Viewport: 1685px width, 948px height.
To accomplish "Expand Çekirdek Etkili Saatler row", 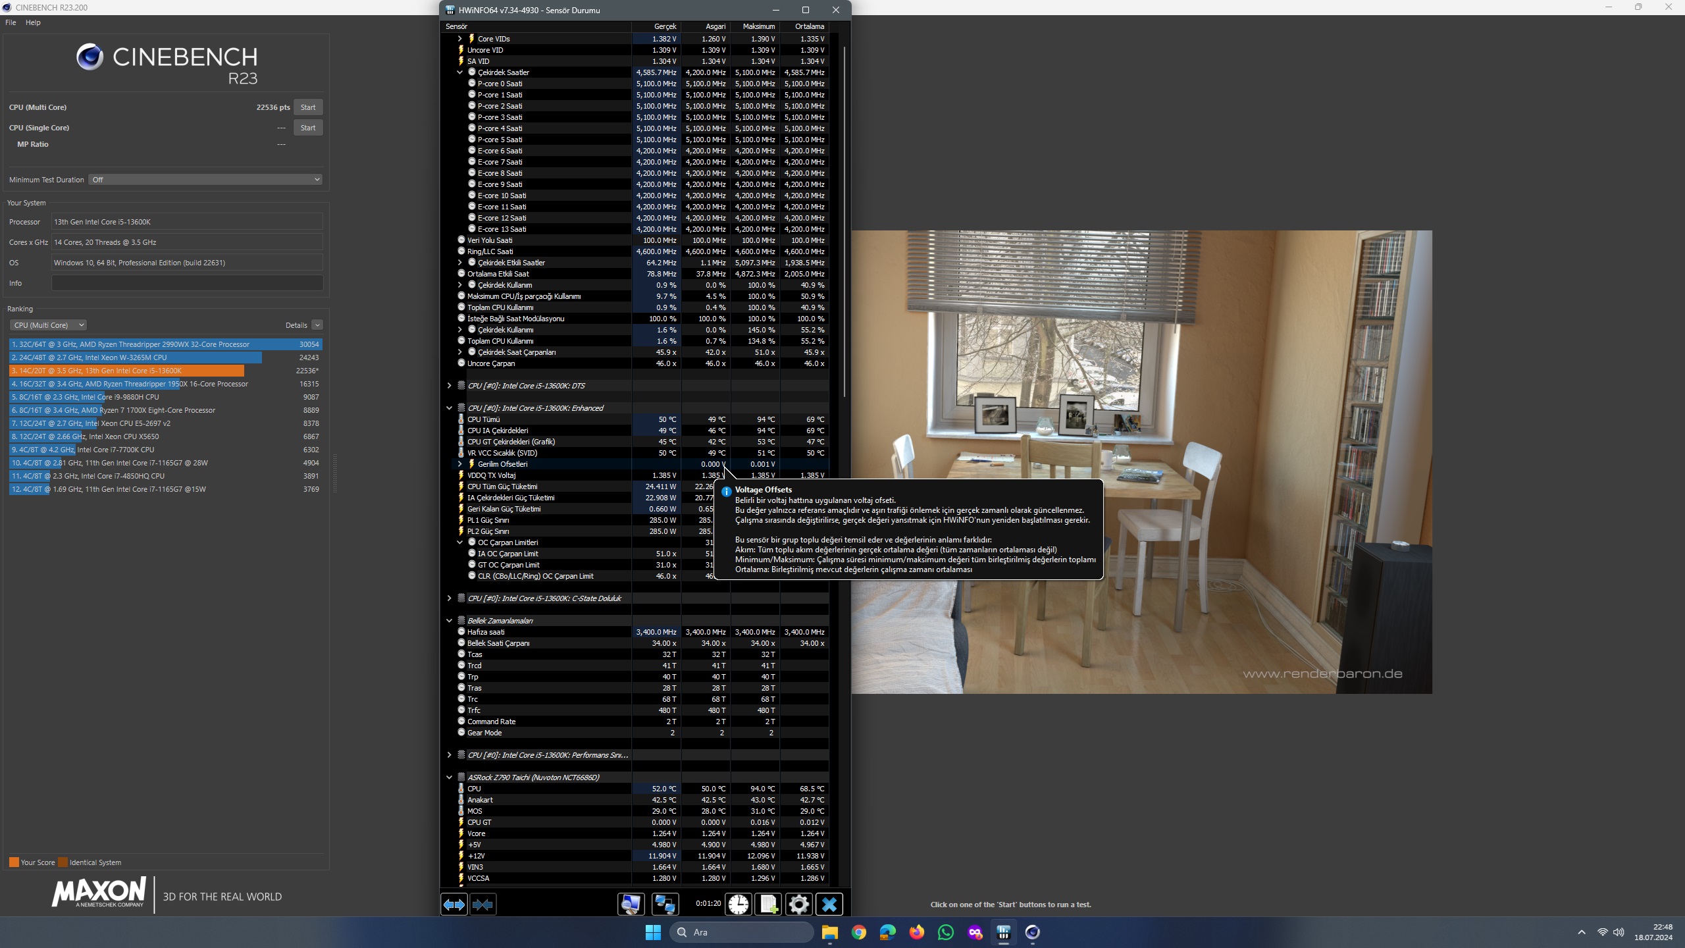I will tap(459, 263).
